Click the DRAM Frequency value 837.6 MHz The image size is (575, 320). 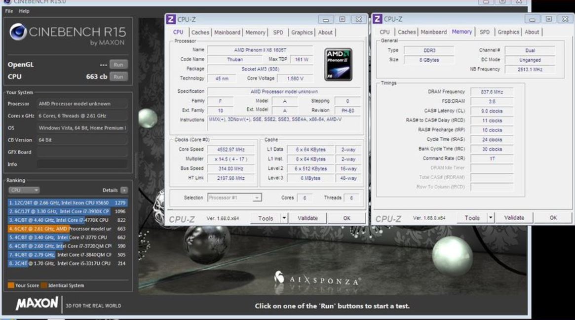492,92
